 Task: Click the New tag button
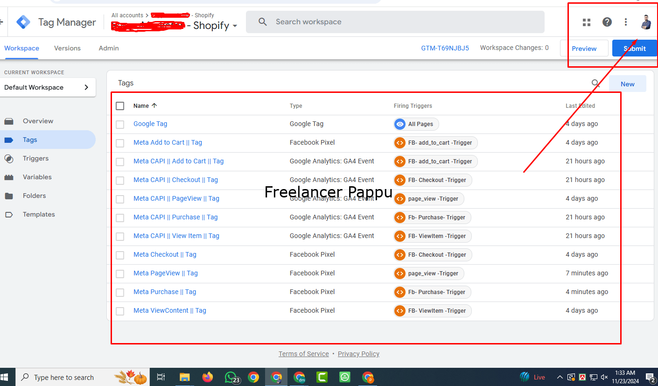[628, 84]
